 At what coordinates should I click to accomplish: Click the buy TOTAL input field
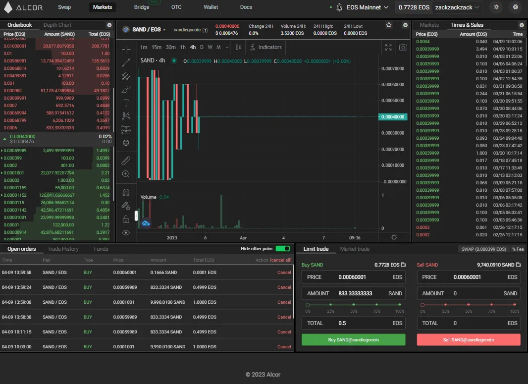click(353, 323)
